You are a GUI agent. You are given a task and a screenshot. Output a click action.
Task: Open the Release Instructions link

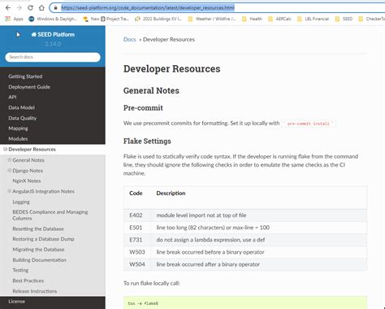(x=35, y=291)
